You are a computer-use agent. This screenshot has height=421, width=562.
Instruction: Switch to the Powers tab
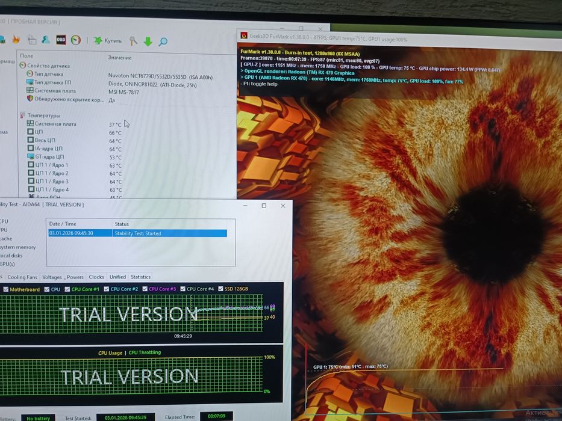(x=75, y=277)
